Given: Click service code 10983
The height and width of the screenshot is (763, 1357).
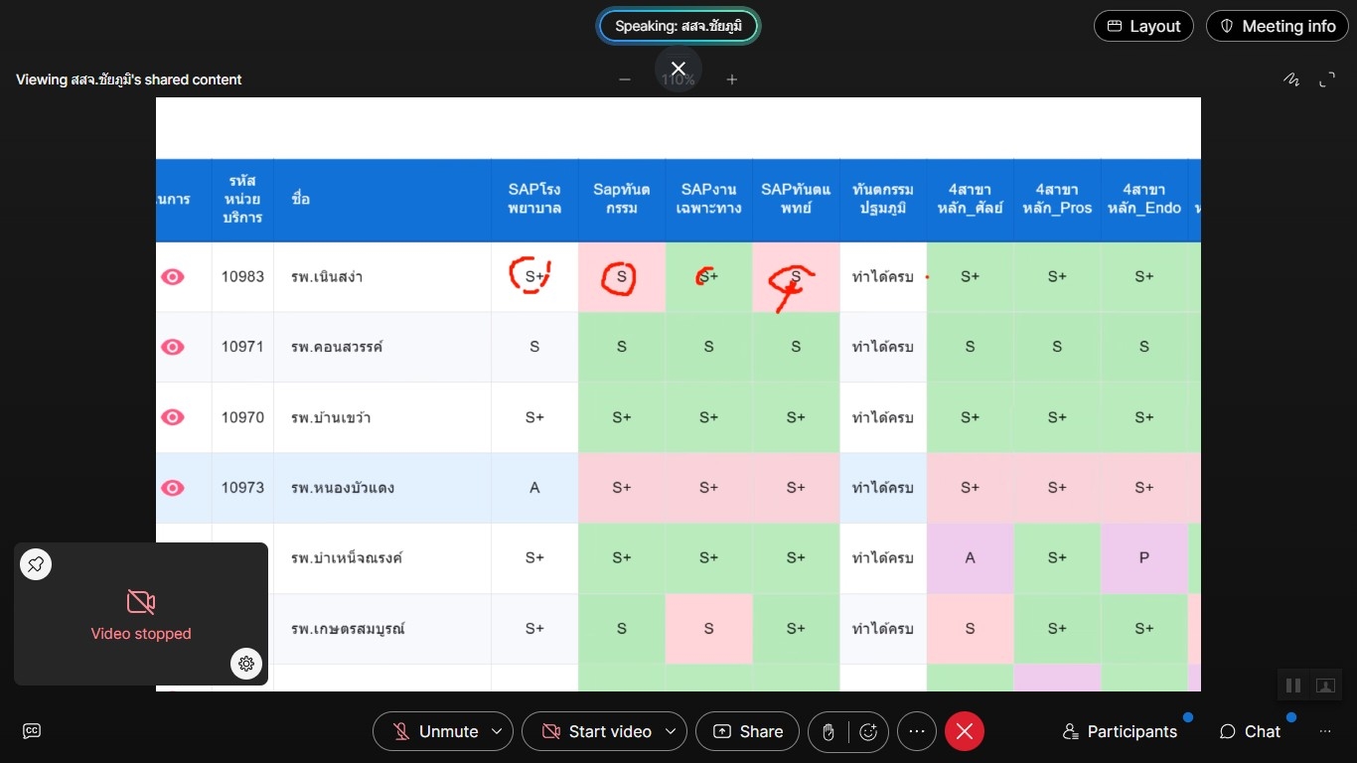Looking at the screenshot, I should [243, 277].
